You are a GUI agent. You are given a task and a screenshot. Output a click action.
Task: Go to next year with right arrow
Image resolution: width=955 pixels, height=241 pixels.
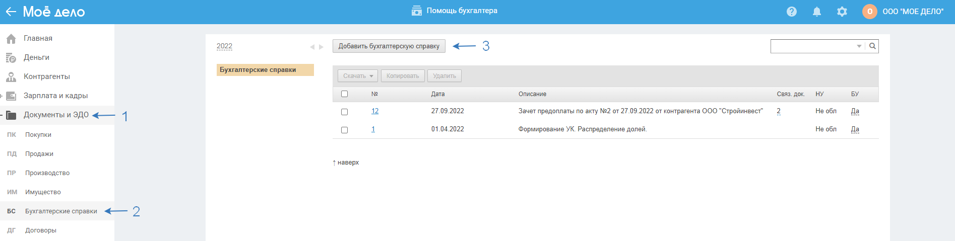tap(322, 47)
